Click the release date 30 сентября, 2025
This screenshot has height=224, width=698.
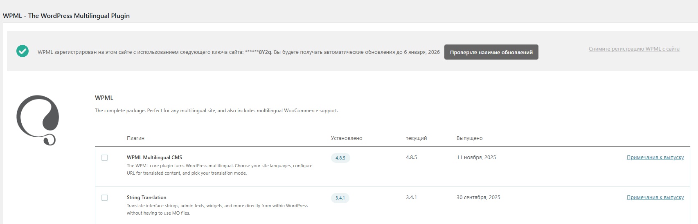[x=478, y=197]
